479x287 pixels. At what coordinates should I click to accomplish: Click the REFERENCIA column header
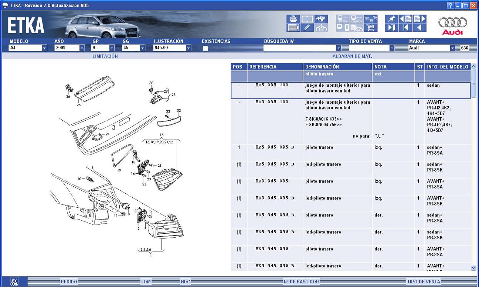[x=275, y=67]
